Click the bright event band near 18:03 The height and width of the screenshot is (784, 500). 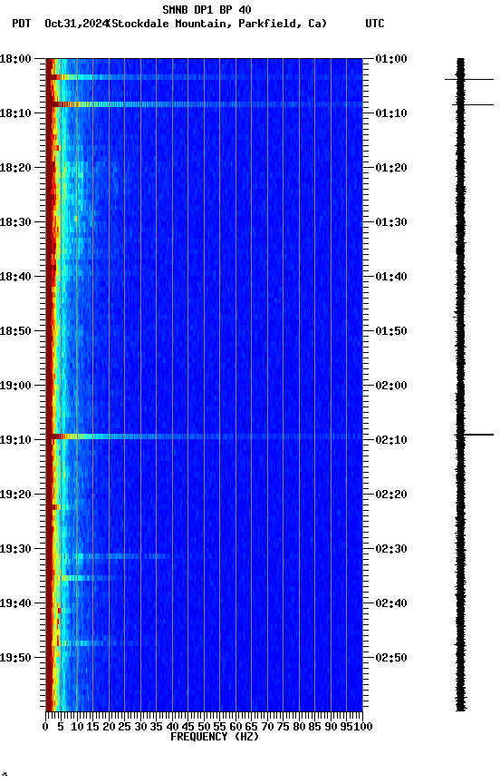click(x=204, y=77)
